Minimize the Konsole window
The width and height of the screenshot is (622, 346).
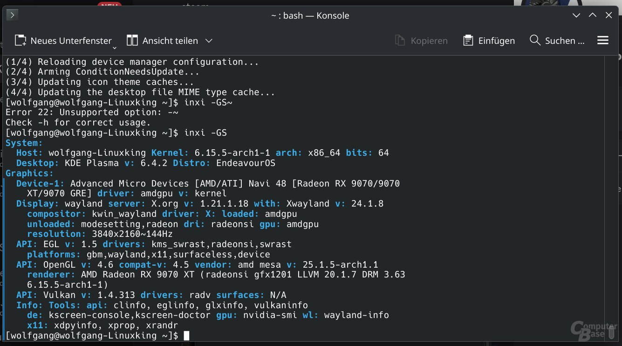[x=576, y=15]
